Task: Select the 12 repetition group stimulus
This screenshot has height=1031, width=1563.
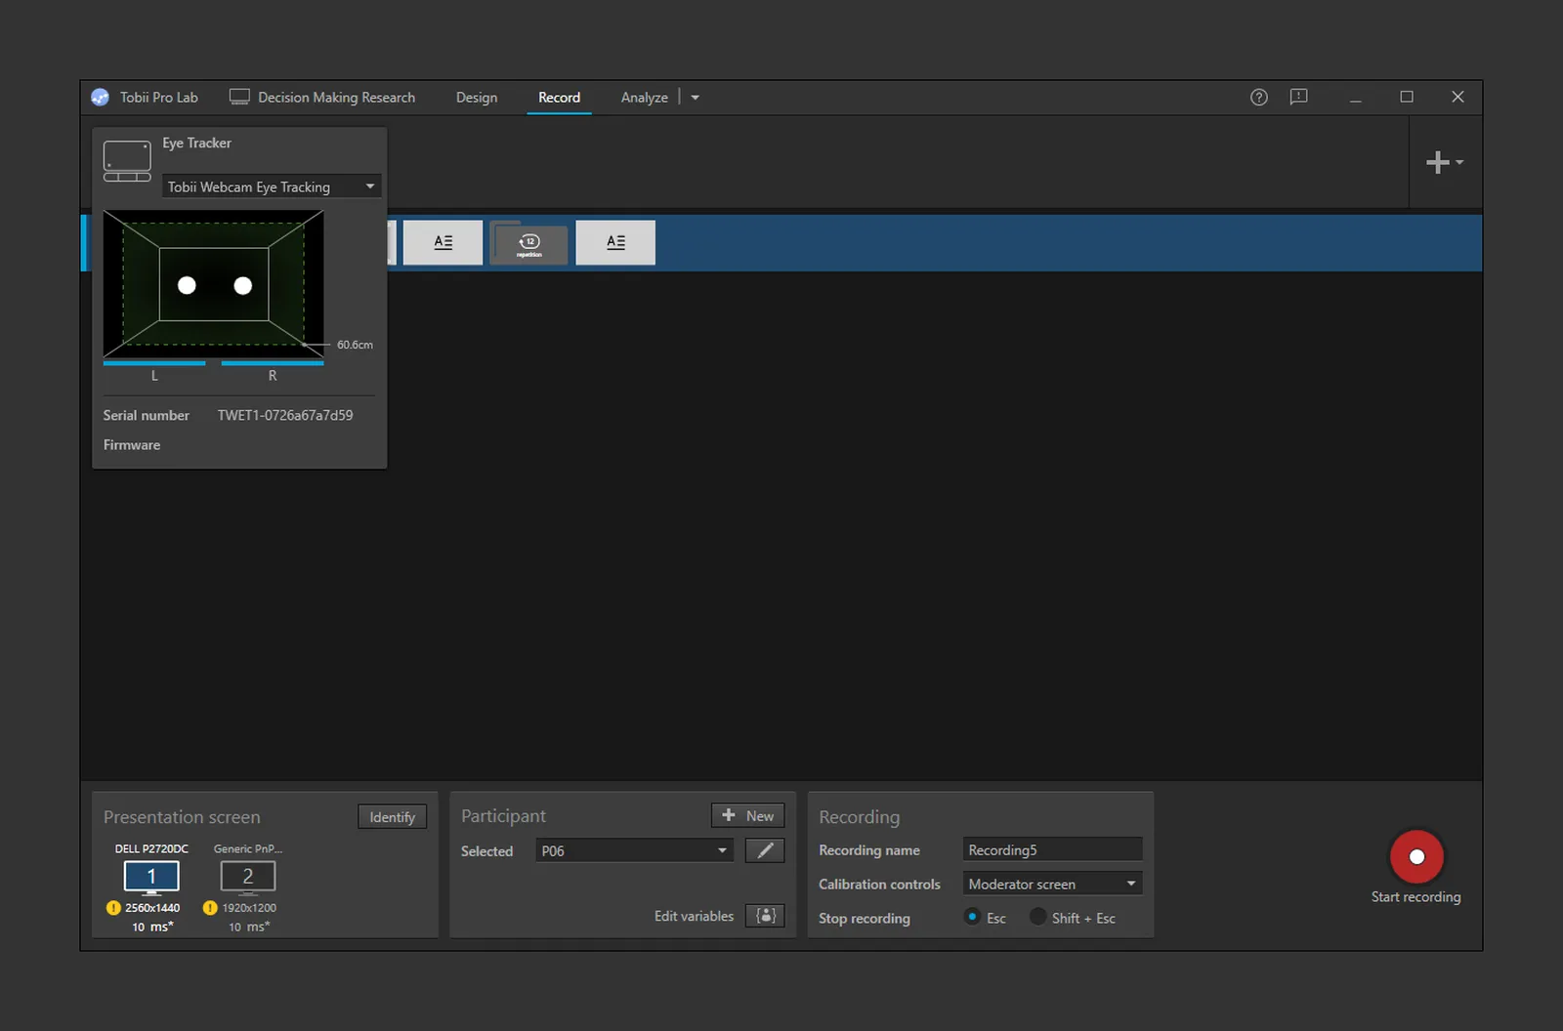Action: (528, 242)
